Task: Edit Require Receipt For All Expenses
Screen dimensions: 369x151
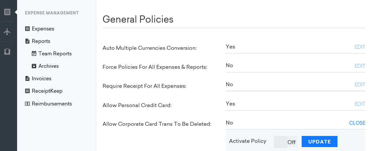Action: [x=360, y=85]
